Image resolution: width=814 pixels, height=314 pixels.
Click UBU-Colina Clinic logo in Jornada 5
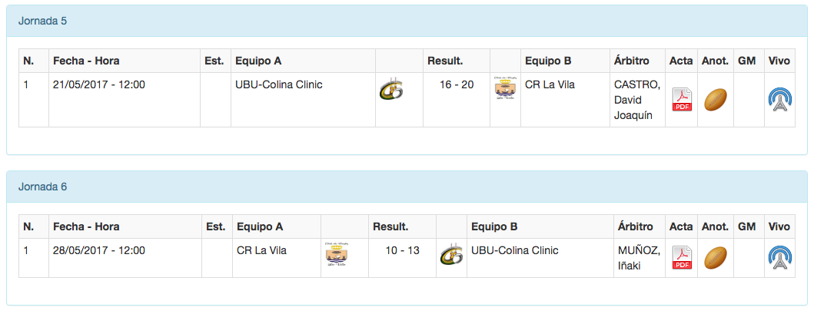click(390, 91)
